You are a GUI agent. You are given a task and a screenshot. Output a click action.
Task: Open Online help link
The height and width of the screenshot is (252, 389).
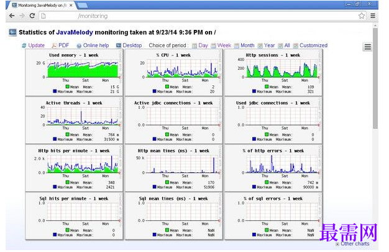[x=96, y=45]
